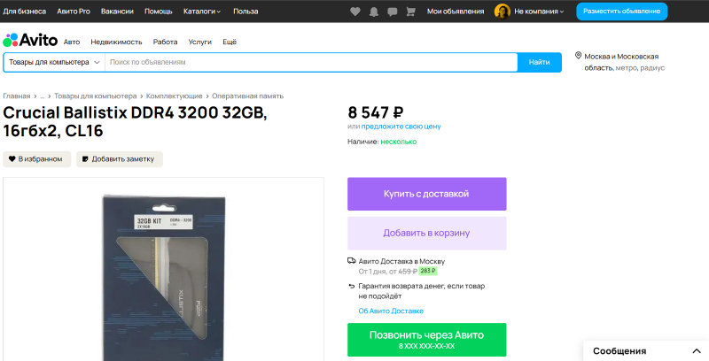Open 'Польза' top link
Image resolution: width=709 pixels, height=361 pixels.
pyautogui.click(x=245, y=12)
